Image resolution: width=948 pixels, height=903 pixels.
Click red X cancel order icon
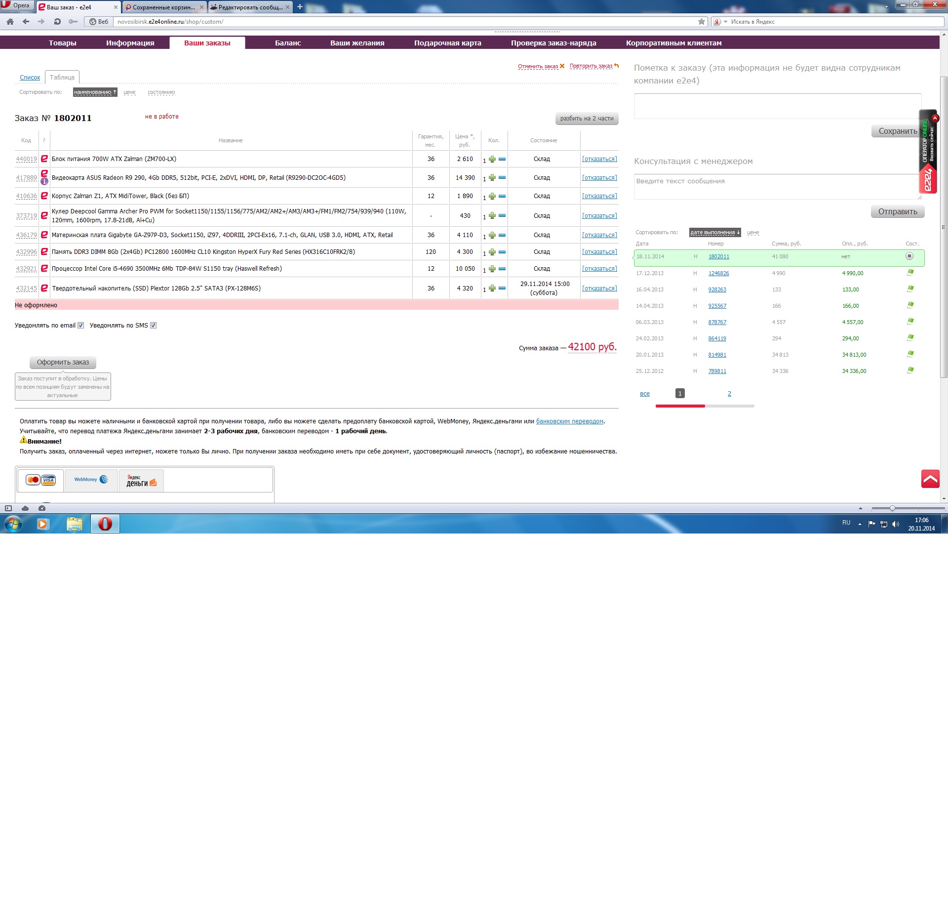pos(562,66)
